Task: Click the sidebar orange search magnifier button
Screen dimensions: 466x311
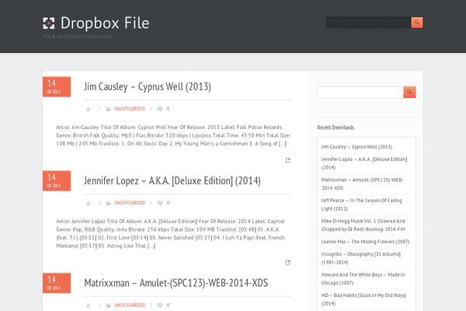Action: click(409, 93)
